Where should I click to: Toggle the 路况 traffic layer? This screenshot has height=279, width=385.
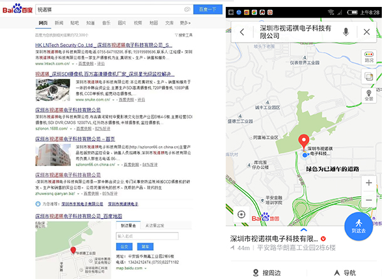click(369, 57)
